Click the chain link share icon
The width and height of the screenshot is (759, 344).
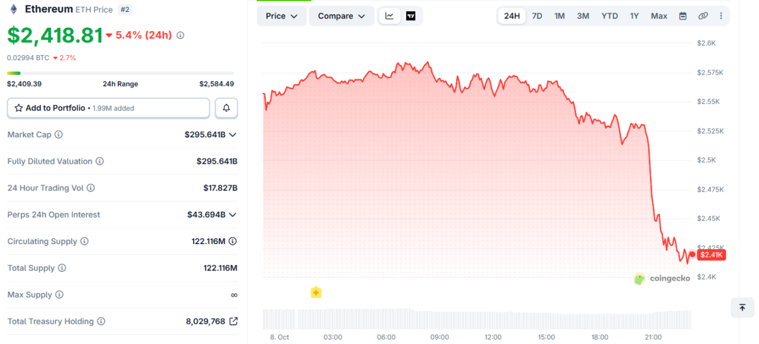[x=703, y=16]
